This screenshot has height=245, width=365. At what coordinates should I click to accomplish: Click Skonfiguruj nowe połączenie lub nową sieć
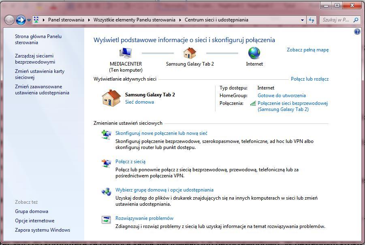coord(161,133)
